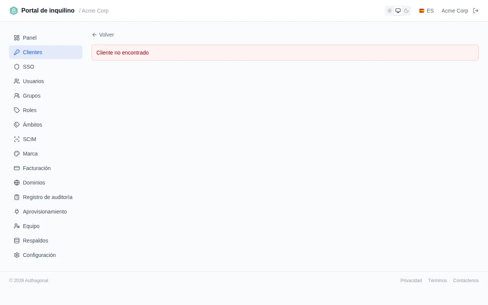Click the Marca palette icon

click(x=17, y=154)
